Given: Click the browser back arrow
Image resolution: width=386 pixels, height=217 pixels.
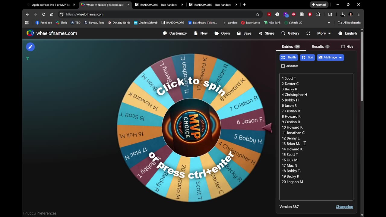Looking at the screenshot, I should (x=27, y=14).
